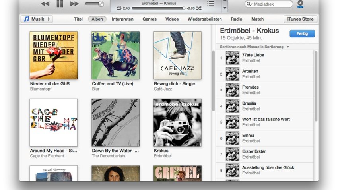Open the Musik library selector dropdown
The height and width of the screenshot is (190, 338).
pyautogui.click(x=37, y=19)
